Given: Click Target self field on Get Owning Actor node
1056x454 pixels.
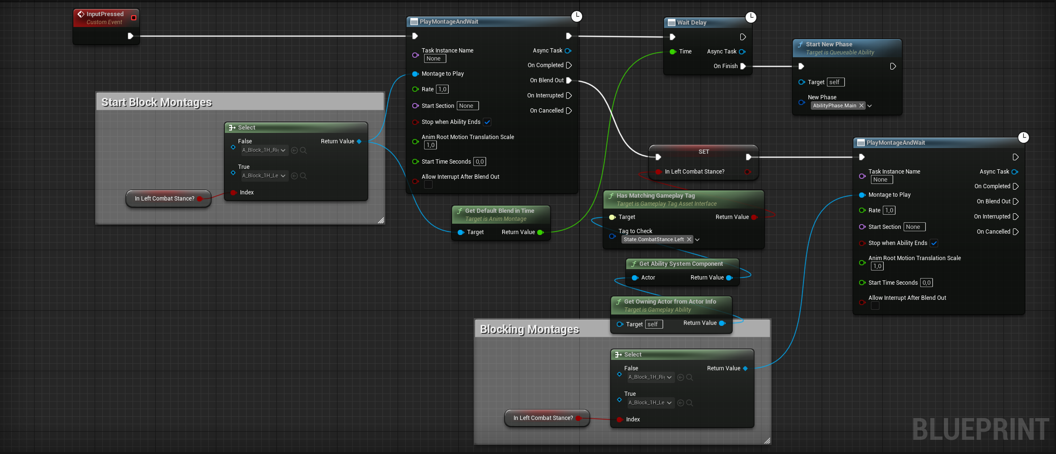Looking at the screenshot, I should 654,324.
